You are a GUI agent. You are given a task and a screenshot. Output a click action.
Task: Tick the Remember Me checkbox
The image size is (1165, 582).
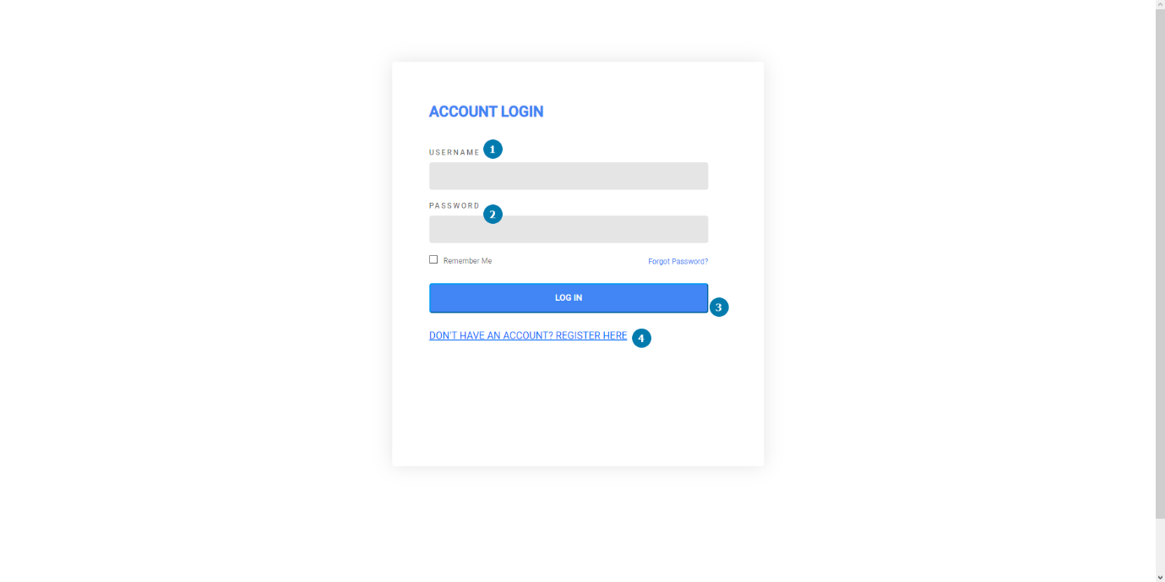coord(433,259)
